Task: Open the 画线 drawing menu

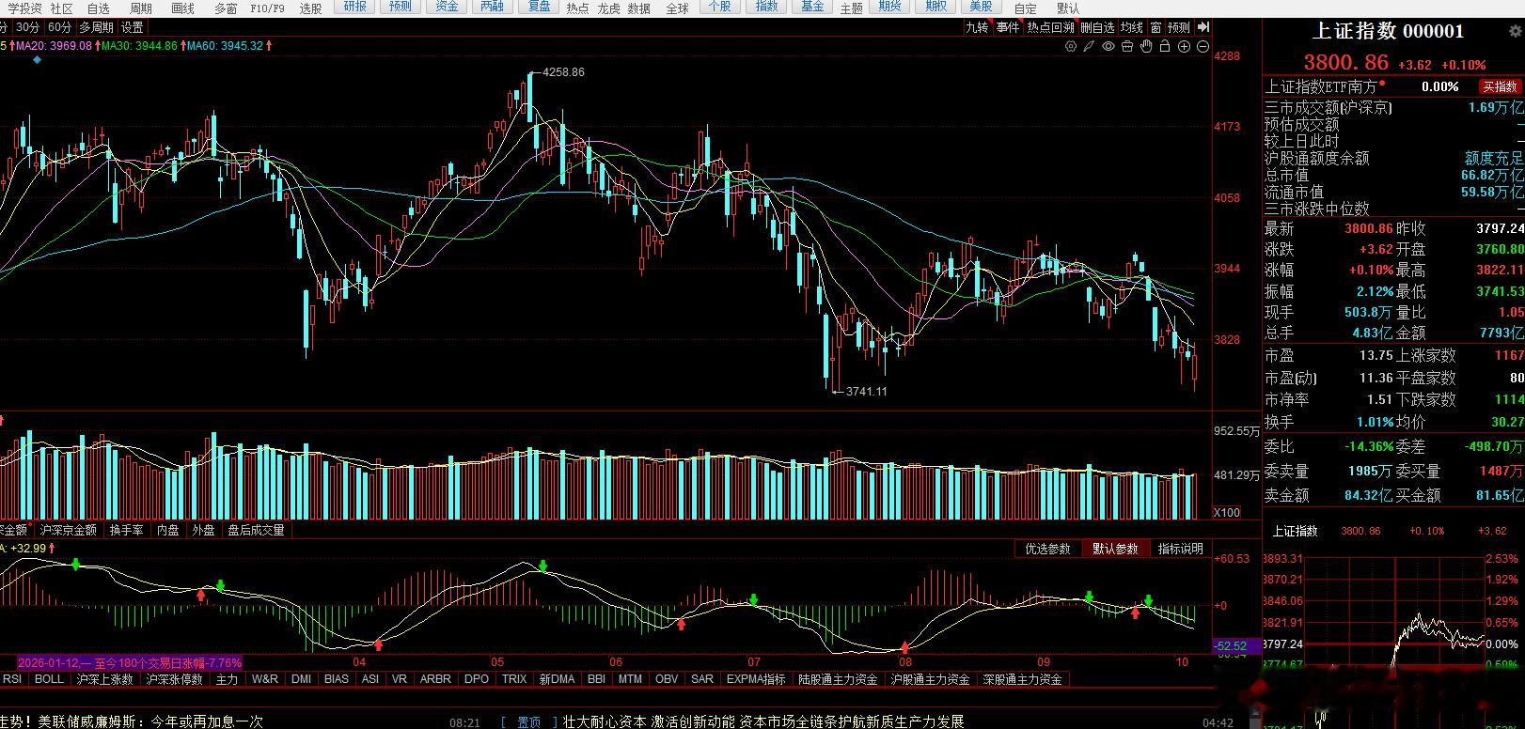Action: click(x=183, y=8)
